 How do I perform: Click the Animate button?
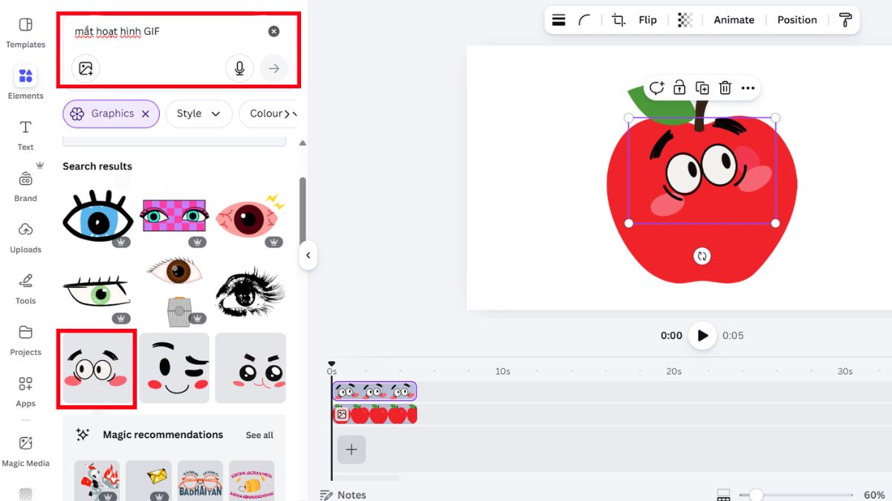click(734, 20)
